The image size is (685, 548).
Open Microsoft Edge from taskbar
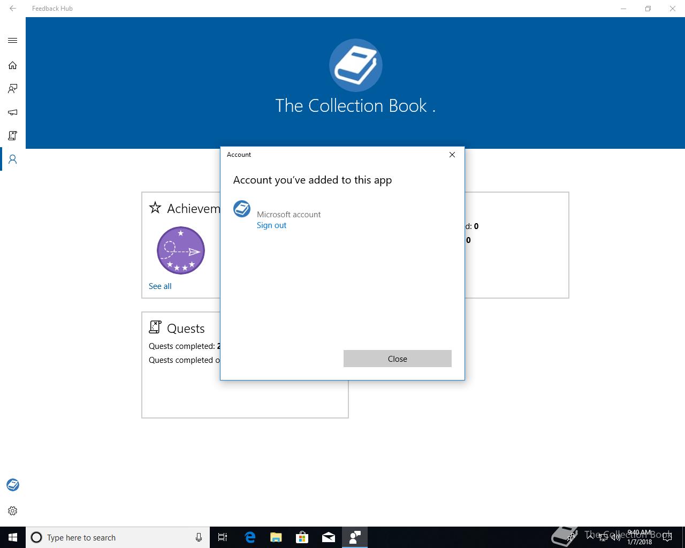[x=250, y=537]
